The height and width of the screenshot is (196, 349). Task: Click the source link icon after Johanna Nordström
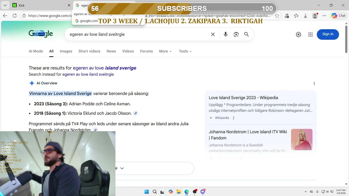[95, 130]
